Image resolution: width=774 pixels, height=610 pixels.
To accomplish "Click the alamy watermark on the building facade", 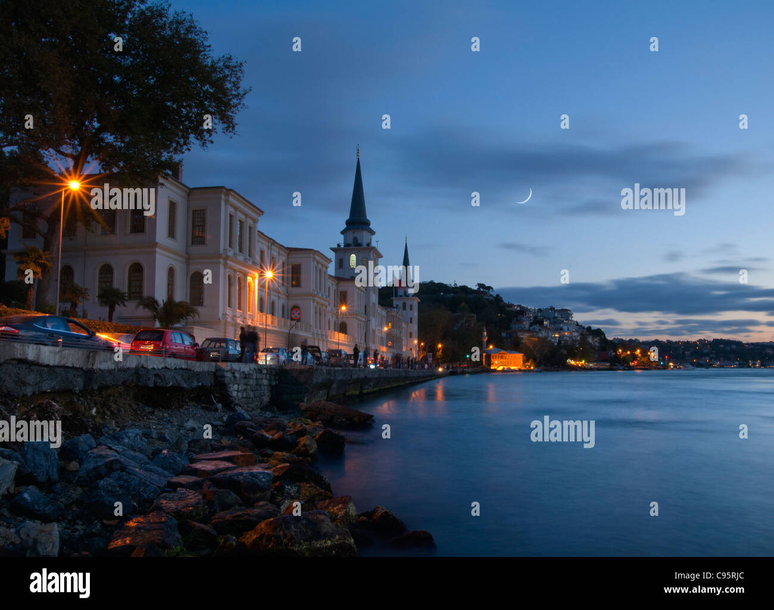I will pos(122,199).
